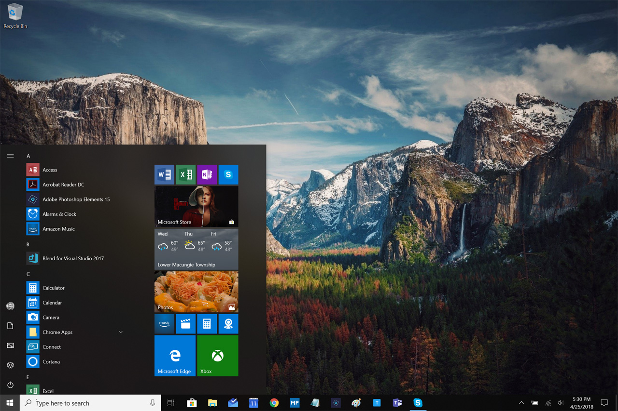
Task: Open Settings gear in Start sidebar
Action: click(x=10, y=365)
